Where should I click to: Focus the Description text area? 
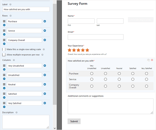pos(26,122)
